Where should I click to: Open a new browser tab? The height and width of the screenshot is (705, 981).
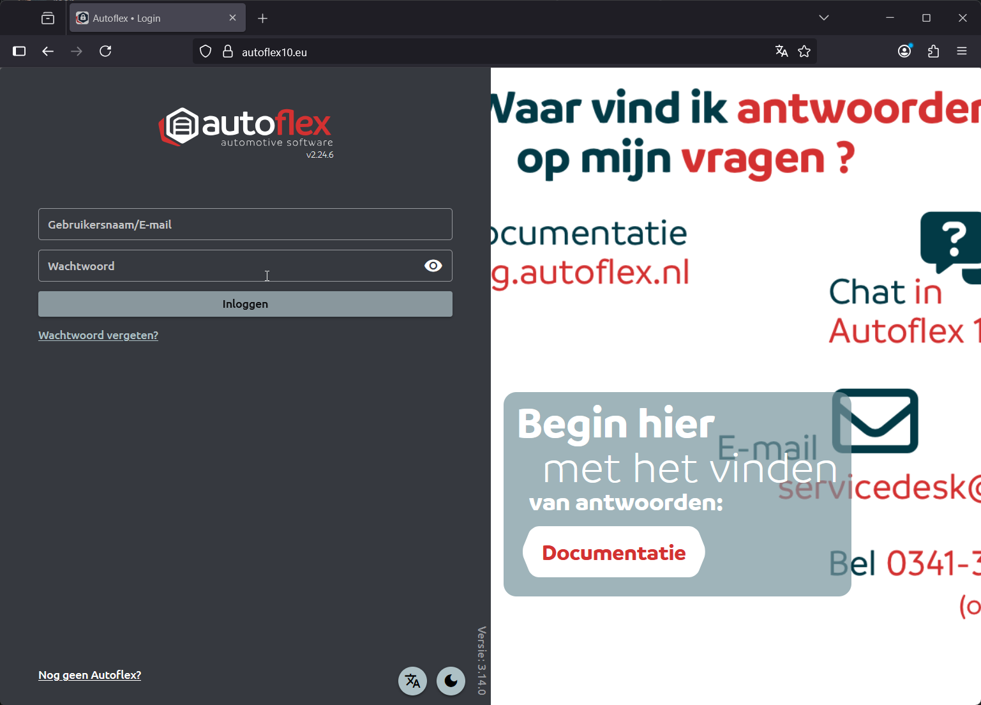(262, 19)
